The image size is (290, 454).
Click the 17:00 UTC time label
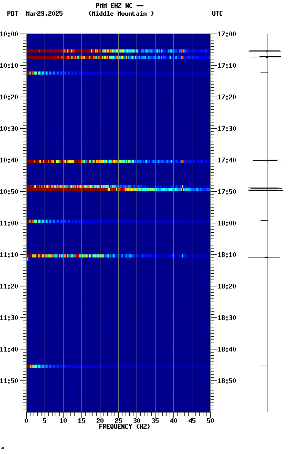(227, 34)
